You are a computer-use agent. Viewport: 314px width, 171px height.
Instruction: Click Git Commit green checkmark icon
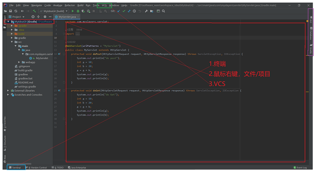coord(124,11)
